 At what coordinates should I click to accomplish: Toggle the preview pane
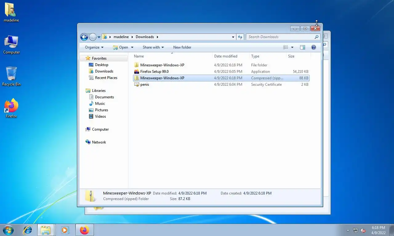point(303,47)
